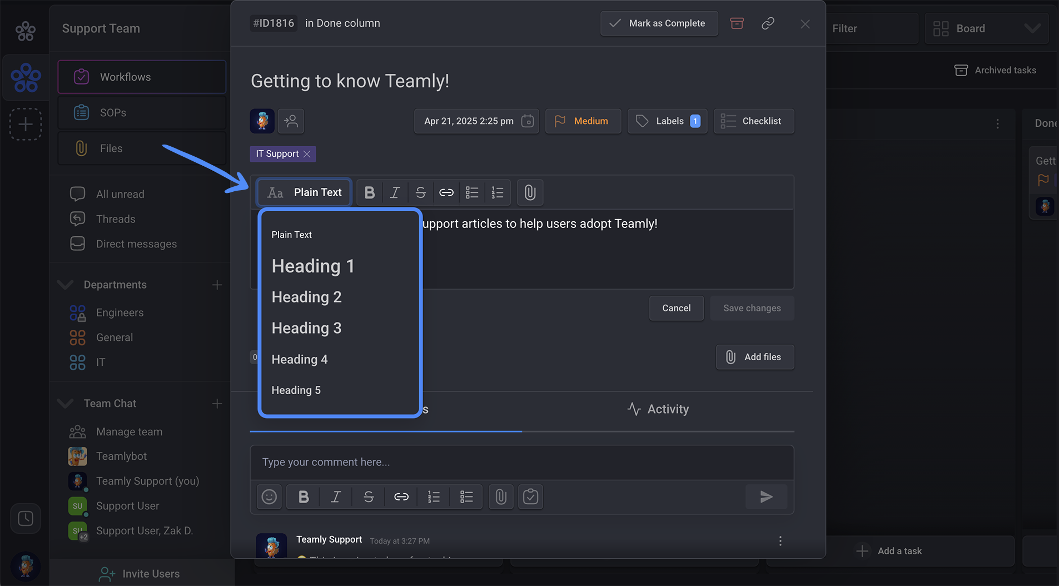The width and height of the screenshot is (1059, 586).
Task: Open Support User, Zak D. group chat
Action: [x=145, y=531]
